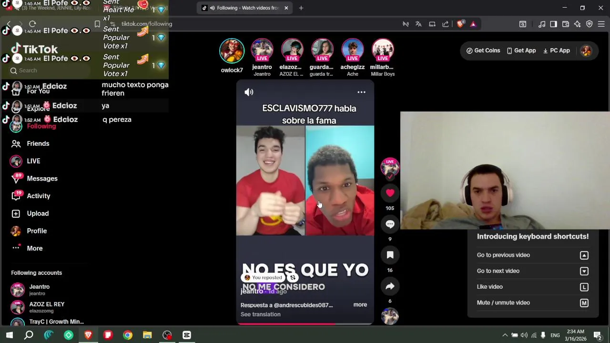This screenshot has height=343, width=610.
Task: Open Google Chrome from the taskbar
Action: pos(128,335)
